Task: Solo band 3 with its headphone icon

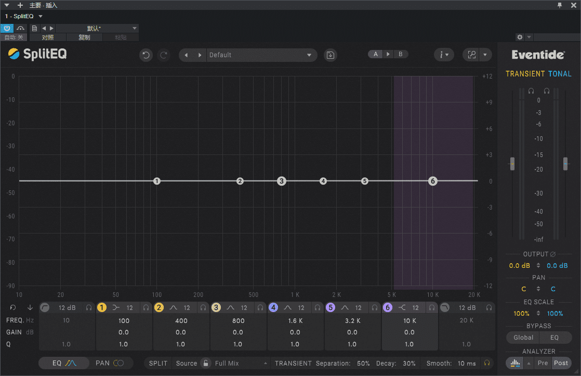Action: (x=260, y=307)
